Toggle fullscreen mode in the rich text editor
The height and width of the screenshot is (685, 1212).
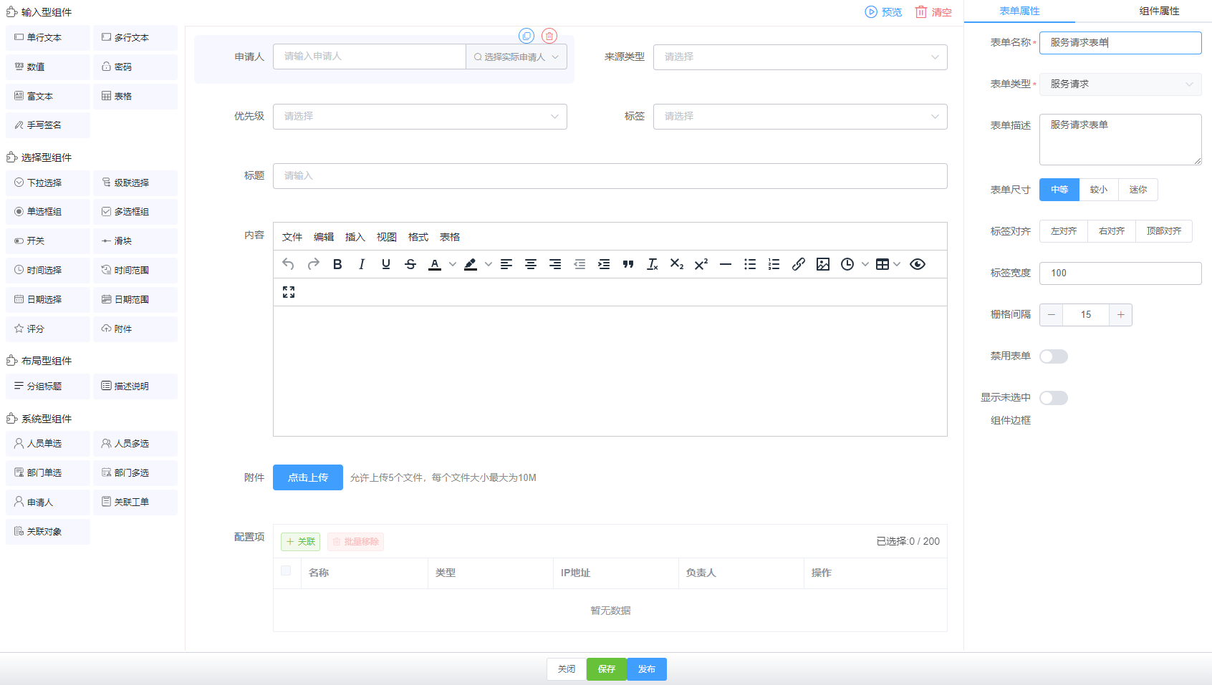click(x=289, y=292)
